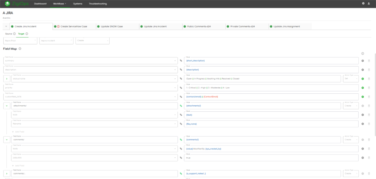The width and height of the screenshot is (376, 179).
Task: Select the Target sub-tab
Action: pos(21,34)
